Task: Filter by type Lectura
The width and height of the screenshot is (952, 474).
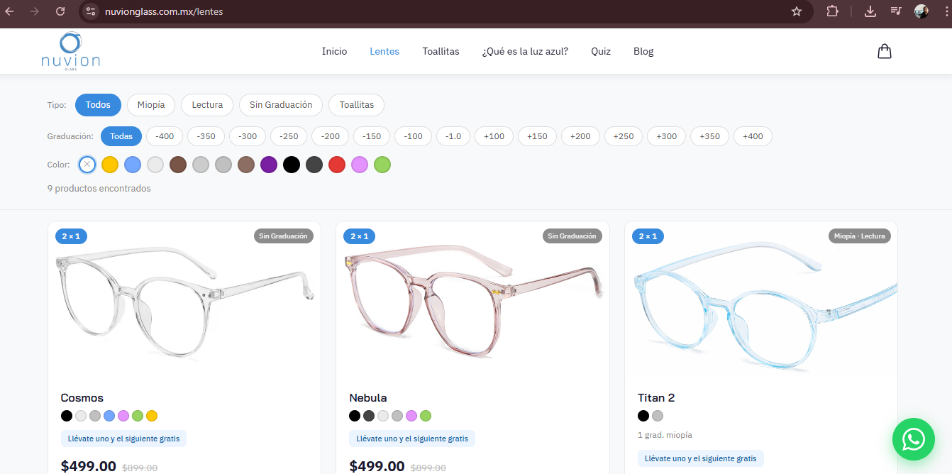Action: (x=207, y=105)
